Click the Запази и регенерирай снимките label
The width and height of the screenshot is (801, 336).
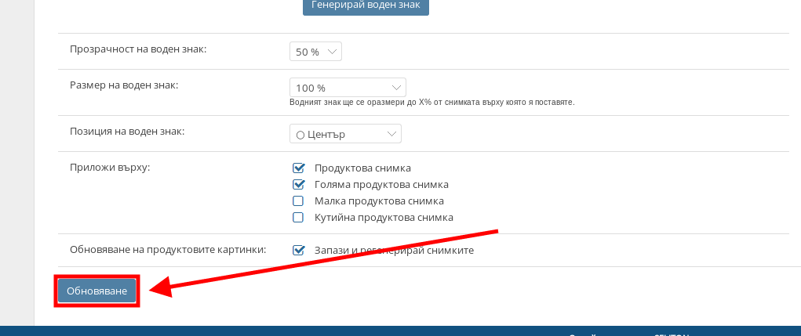click(394, 251)
